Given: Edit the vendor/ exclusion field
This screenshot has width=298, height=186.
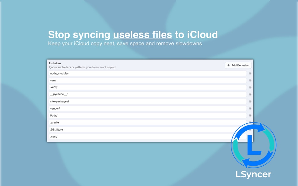Looking at the screenshot, I should coord(148,108).
